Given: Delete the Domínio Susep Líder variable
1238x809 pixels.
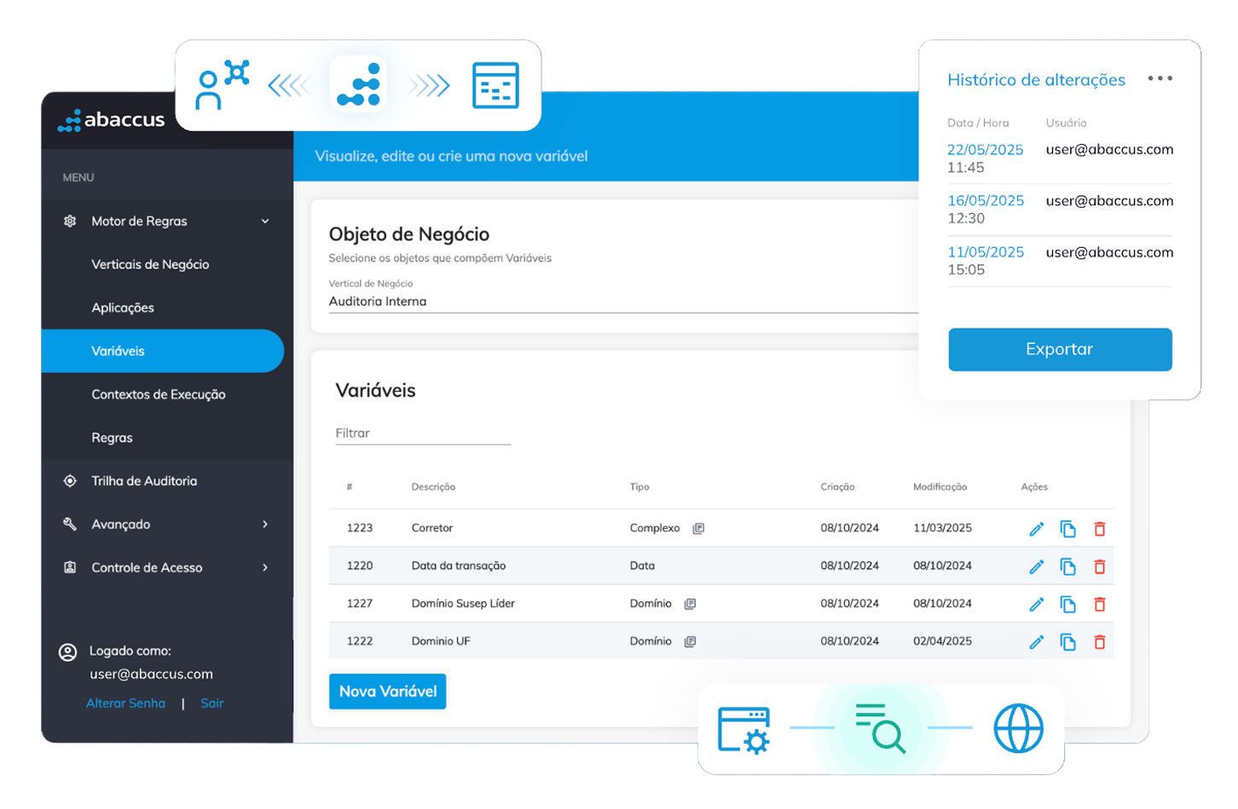Looking at the screenshot, I should click(x=1100, y=604).
